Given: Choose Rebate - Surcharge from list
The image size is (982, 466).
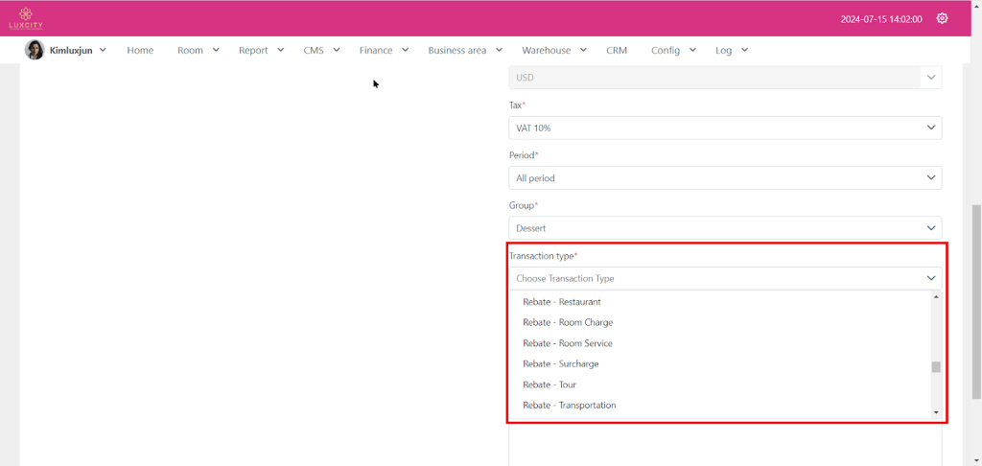Looking at the screenshot, I should (x=561, y=363).
